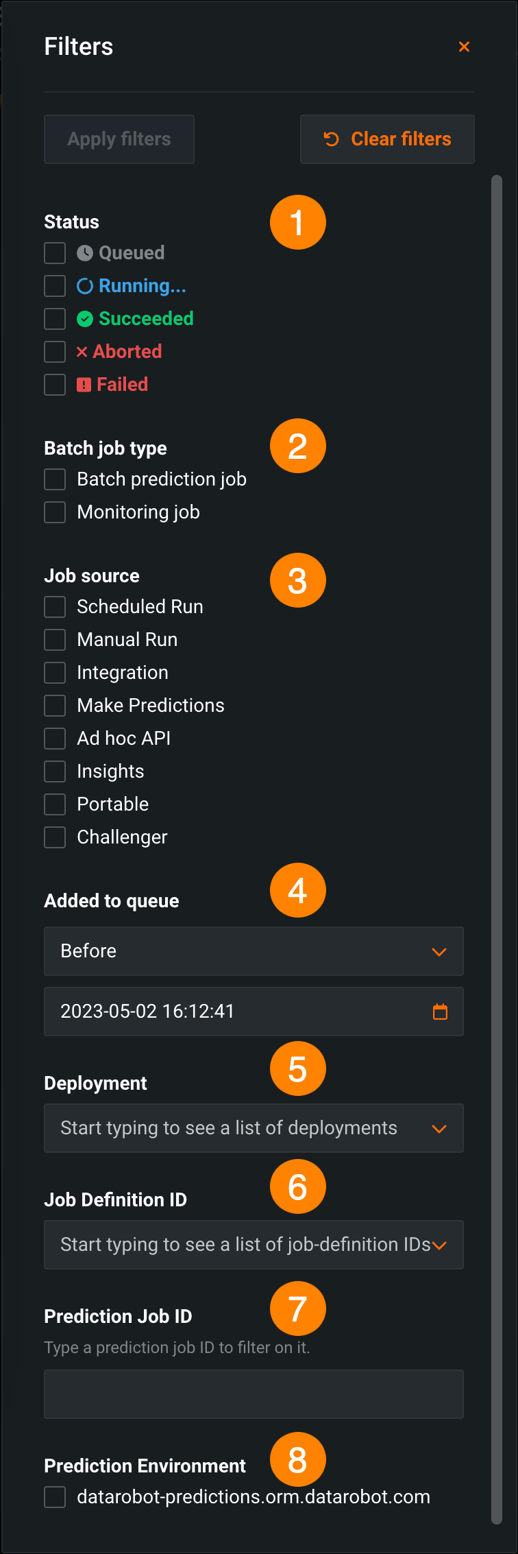
Task: Open the Job Definition ID dropdown
Action: click(x=254, y=1245)
